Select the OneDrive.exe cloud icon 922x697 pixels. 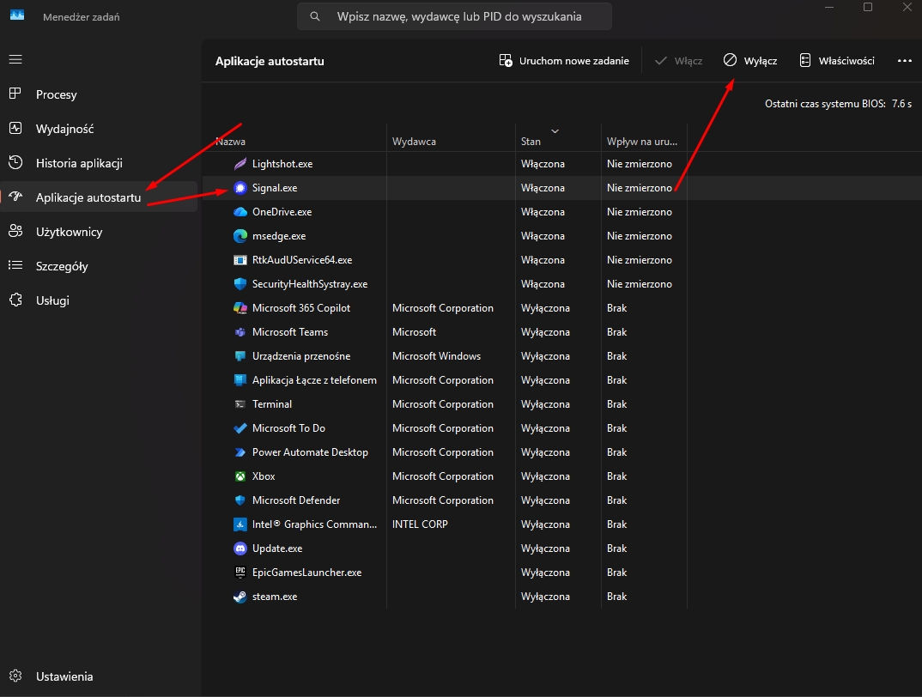pyautogui.click(x=240, y=212)
